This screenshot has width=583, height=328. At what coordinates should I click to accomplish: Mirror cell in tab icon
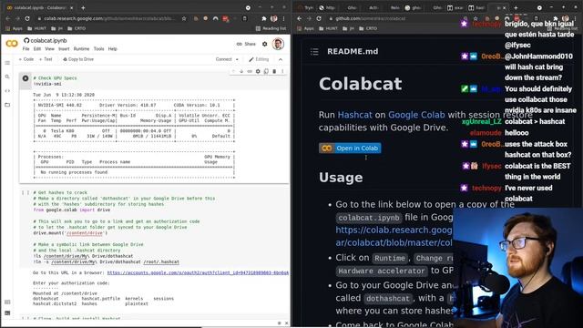coord(266,71)
